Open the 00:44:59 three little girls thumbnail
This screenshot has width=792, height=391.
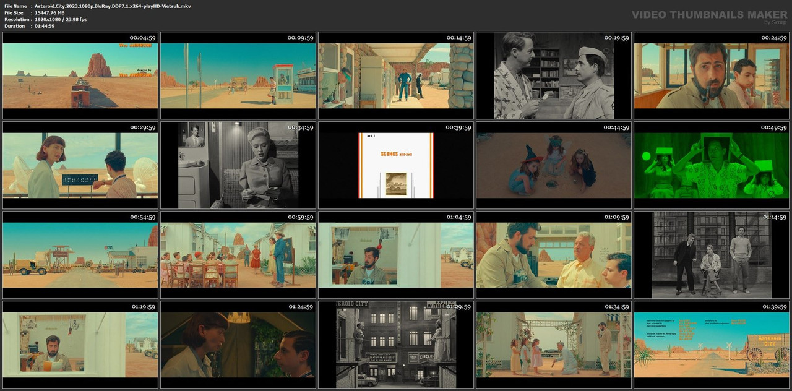coord(554,165)
